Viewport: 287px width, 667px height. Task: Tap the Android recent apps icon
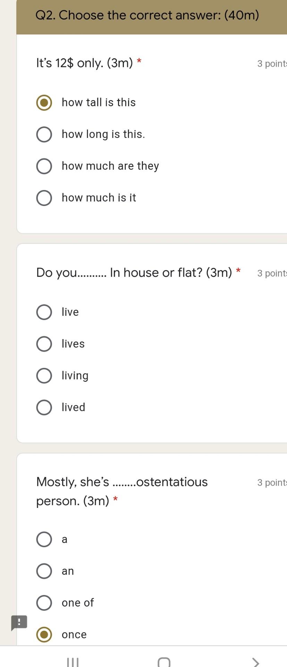(73, 662)
